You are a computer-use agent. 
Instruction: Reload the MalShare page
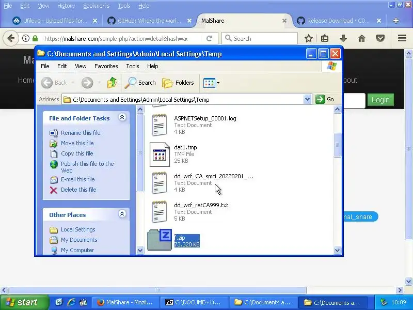210,38
